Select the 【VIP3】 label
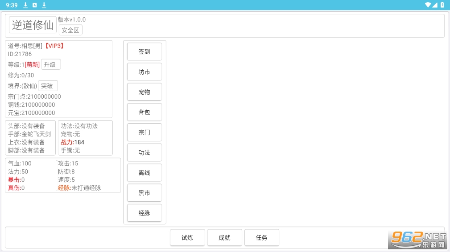This screenshot has width=450, height=252. 54,46
